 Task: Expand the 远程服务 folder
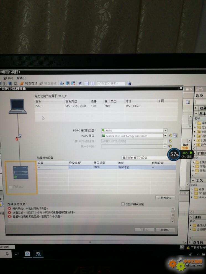click(x=190, y=229)
